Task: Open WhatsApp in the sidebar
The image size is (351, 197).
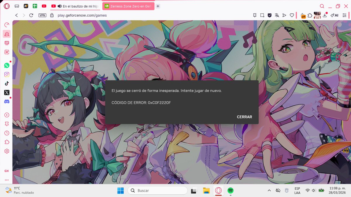Action: pos(7,65)
